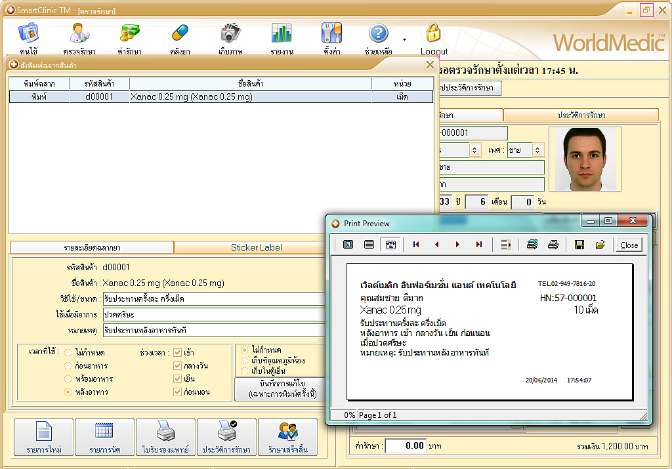Image resolution: width=672 pixels, height=469 pixels.
Task: Expand the arrow next to the help icon
Action: pyautogui.click(x=404, y=40)
